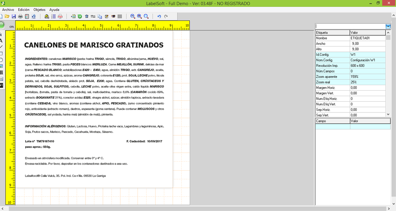Select the Núm.Campos property row
Screen dimensions: 396x211
pos(350,71)
